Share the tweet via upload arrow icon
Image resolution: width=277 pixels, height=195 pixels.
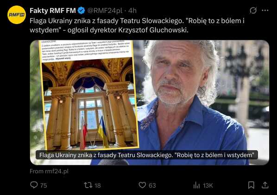click(265, 185)
